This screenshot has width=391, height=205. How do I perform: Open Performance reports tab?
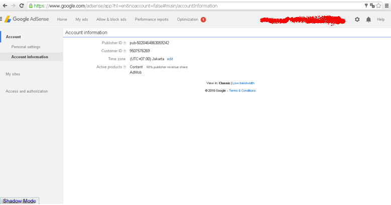[x=152, y=20]
